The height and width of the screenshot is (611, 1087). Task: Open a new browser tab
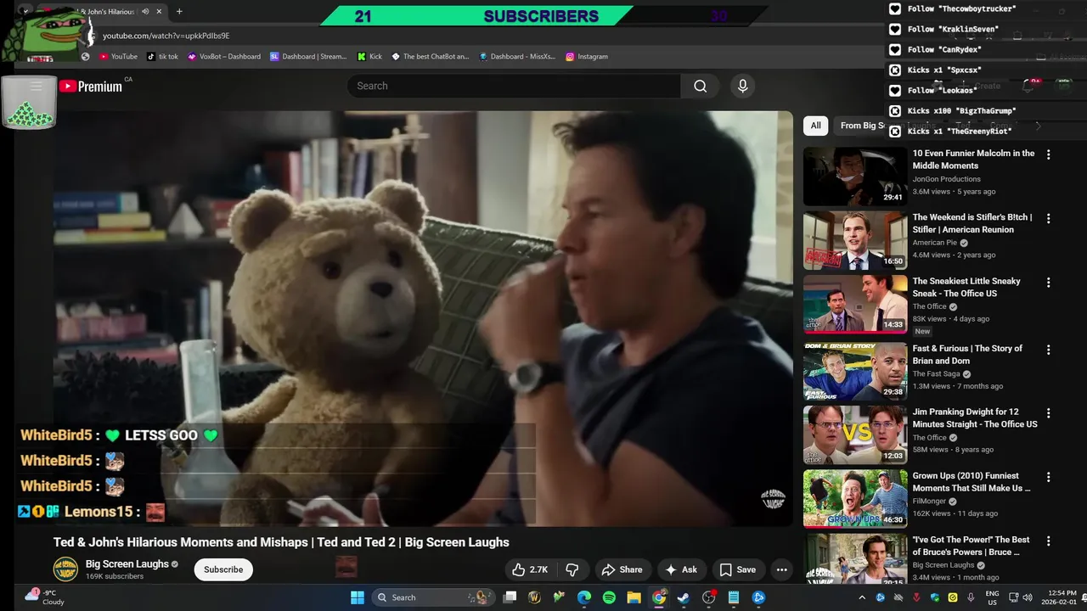pos(179,12)
